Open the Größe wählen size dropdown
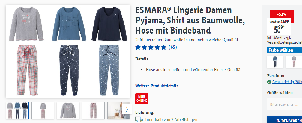The image size is (302, 123). pos(284,104)
